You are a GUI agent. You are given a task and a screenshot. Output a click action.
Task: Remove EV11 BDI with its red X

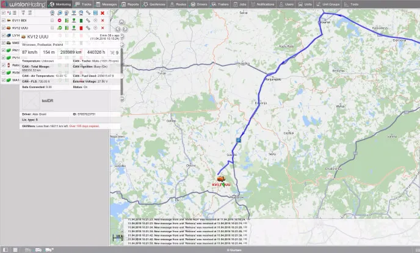pyautogui.click(x=103, y=20)
